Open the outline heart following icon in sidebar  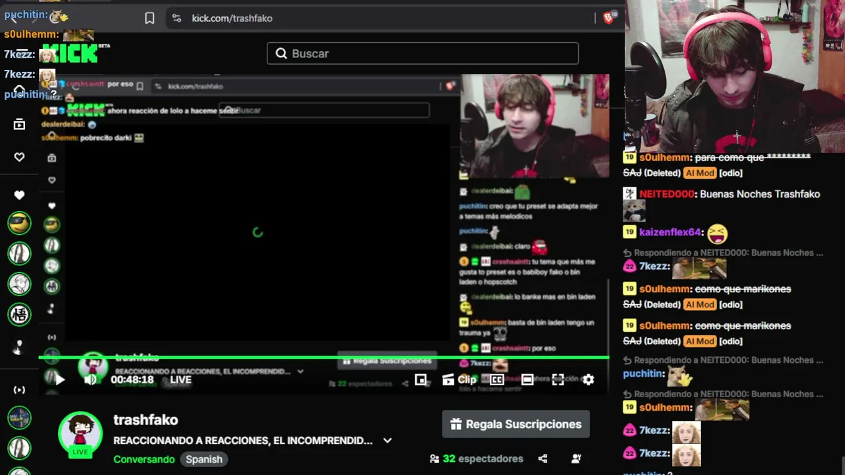[19, 157]
